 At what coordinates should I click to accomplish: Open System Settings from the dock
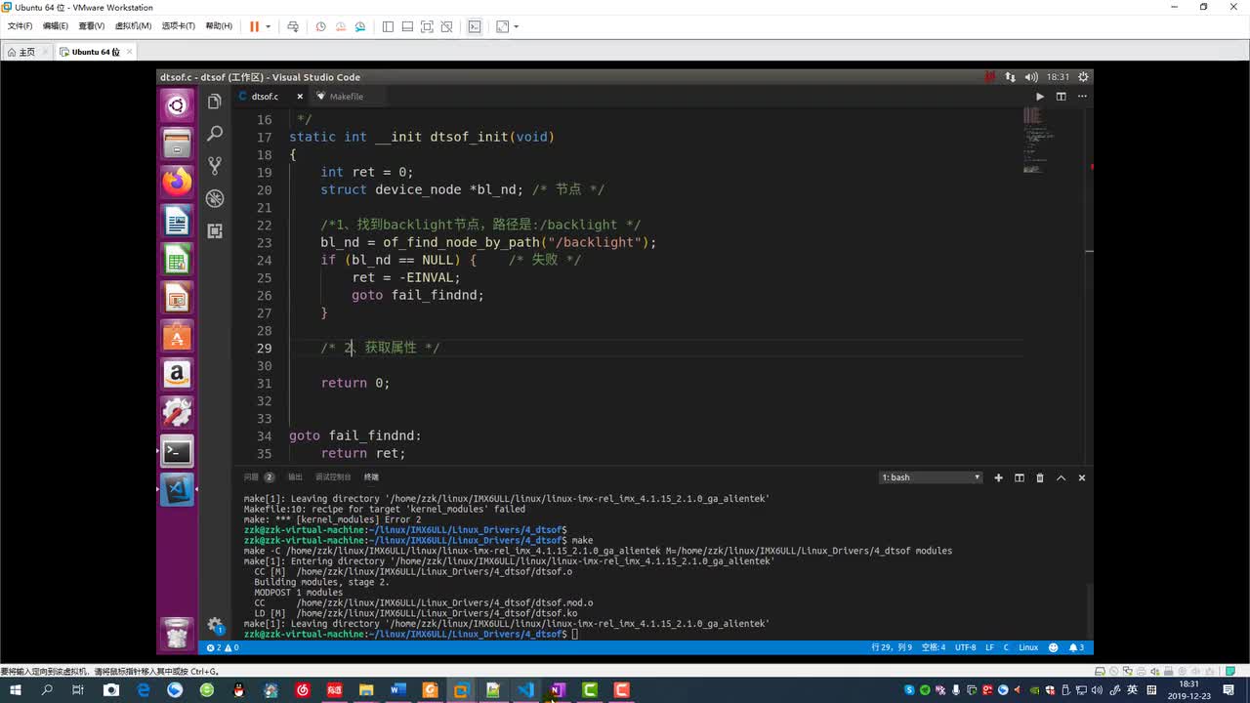tap(177, 412)
